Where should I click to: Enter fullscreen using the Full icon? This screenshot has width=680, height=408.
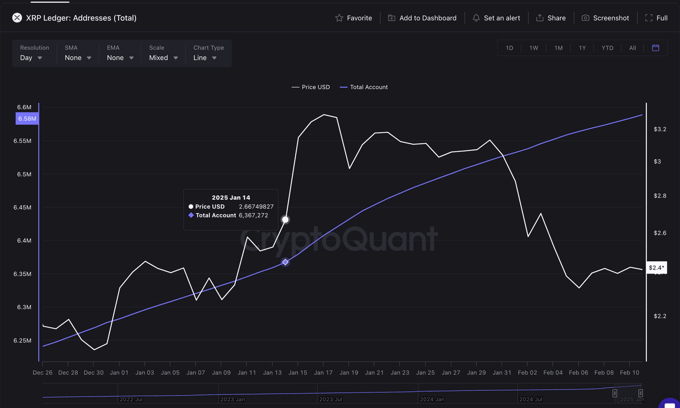[649, 18]
